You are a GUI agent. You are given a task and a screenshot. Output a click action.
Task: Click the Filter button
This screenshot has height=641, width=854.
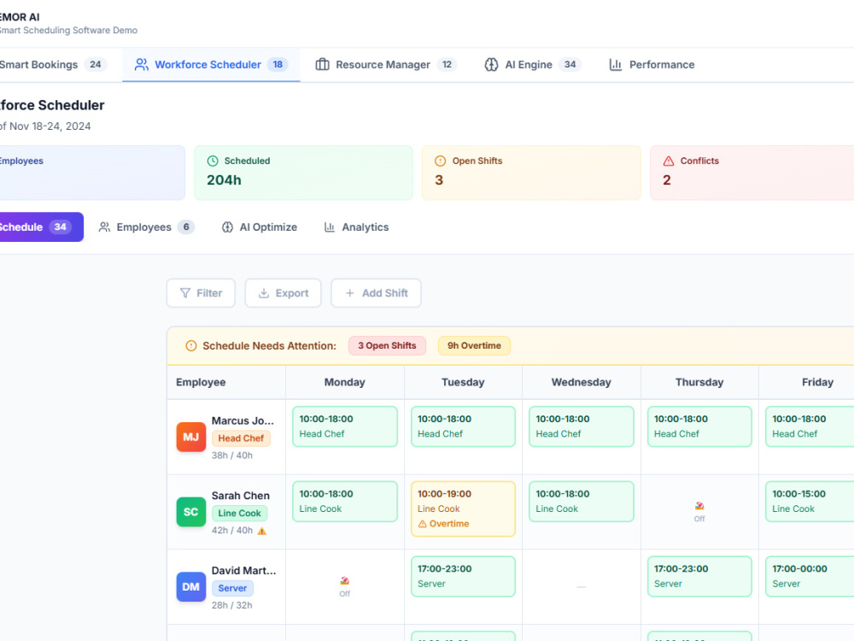(x=201, y=293)
